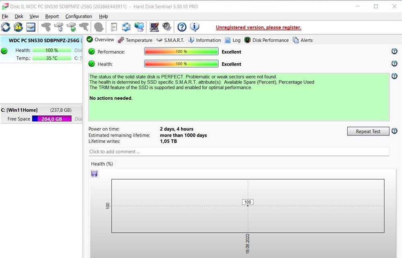Switch to the Temperature tab
Screen dimensions: 402x258
(x=135, y=40)
